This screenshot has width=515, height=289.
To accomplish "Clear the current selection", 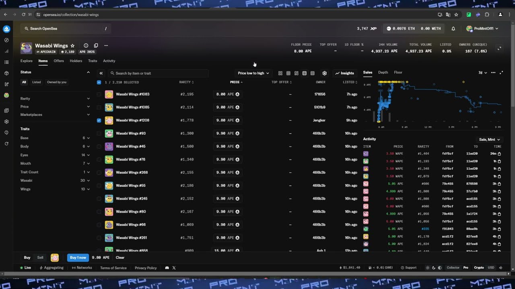I will [120, 258].
